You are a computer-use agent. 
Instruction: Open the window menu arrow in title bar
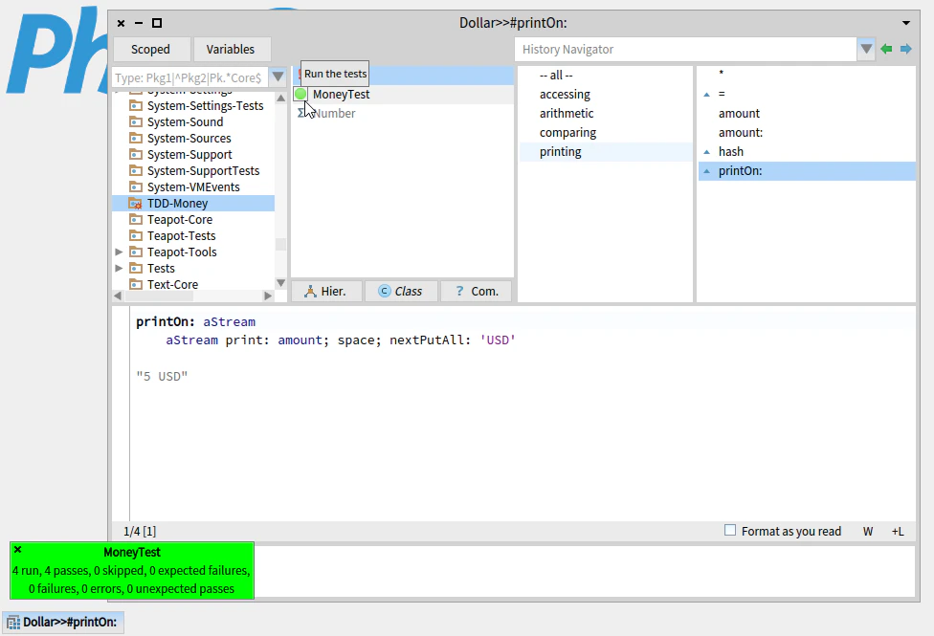[906, 23]
